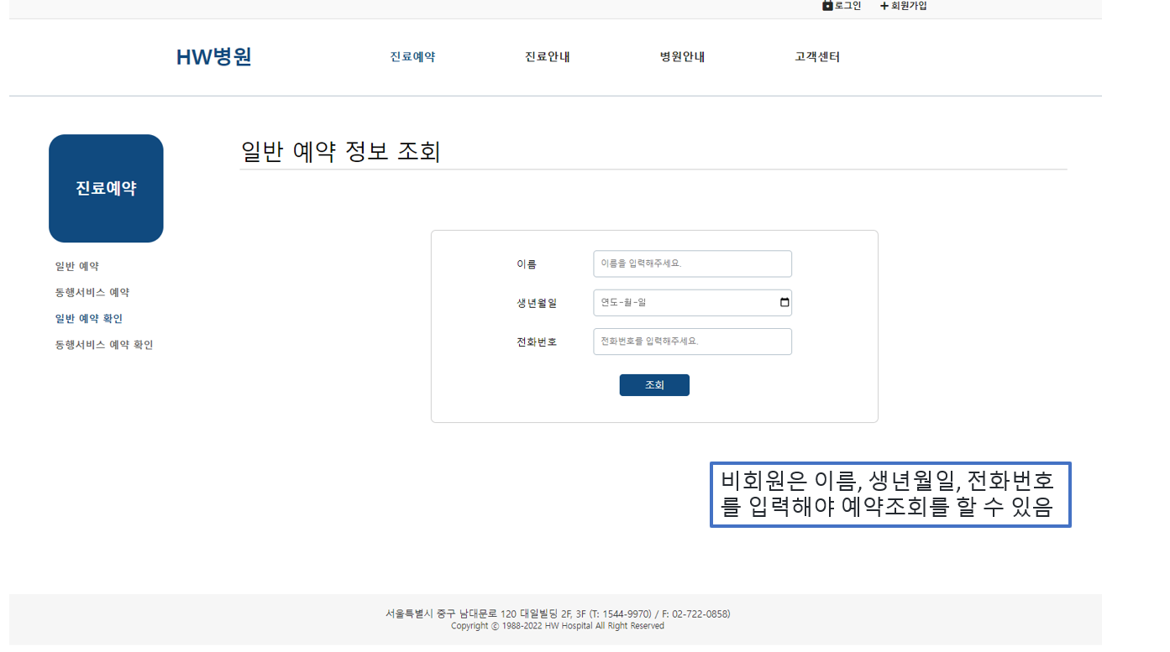Click the lock icon next to 로그인
1170x652 pixels.
pos(826,6)
